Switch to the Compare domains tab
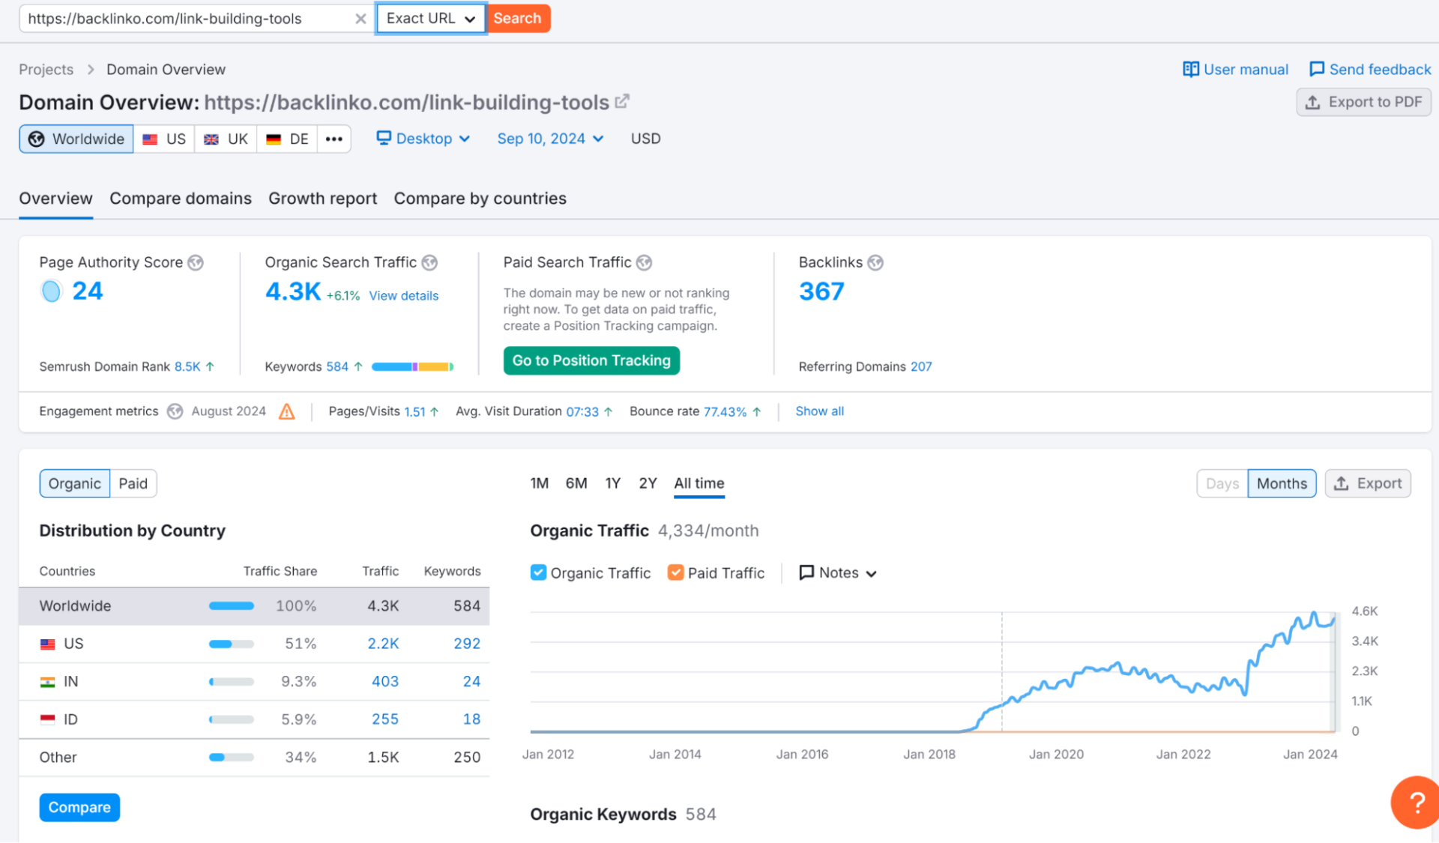The width and height of the screenshot is (1439, 843). point(181,198)
